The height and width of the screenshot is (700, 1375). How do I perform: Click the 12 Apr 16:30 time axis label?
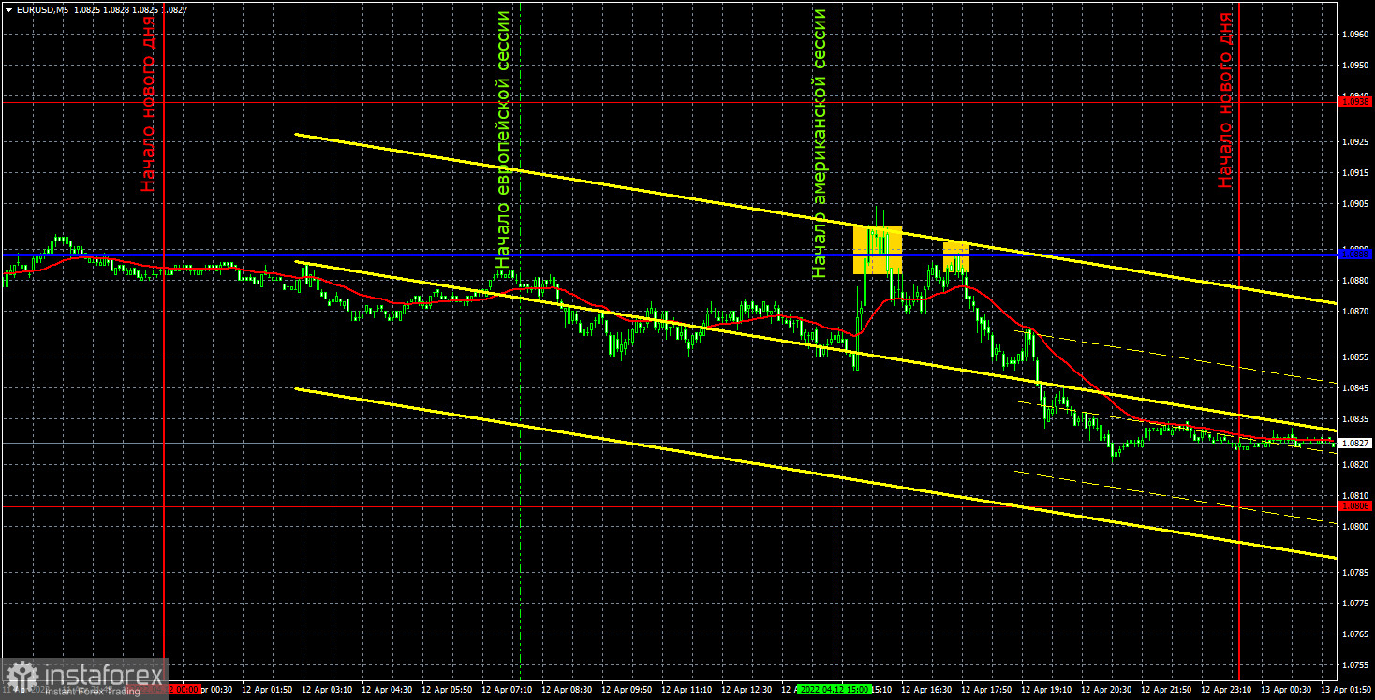[928, 690]
